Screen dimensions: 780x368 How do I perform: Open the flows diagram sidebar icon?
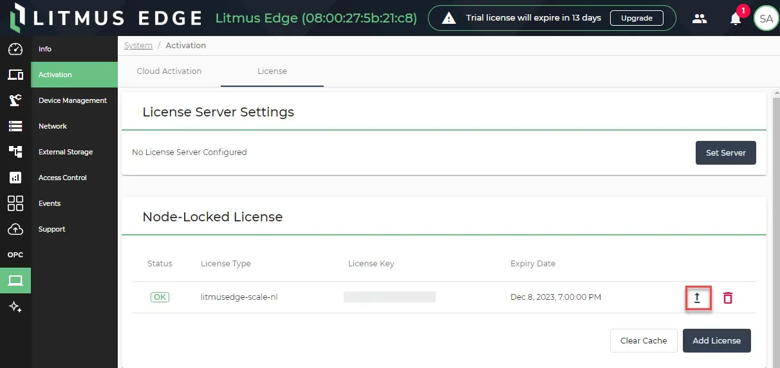15,152
